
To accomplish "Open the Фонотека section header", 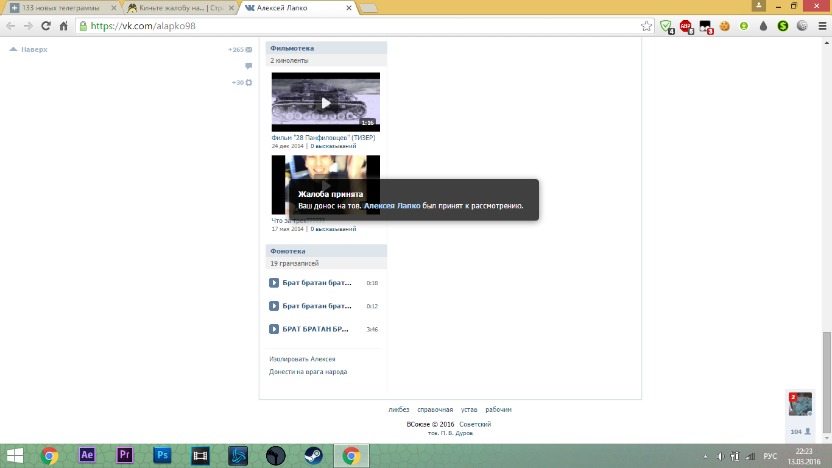I will (x=326, y=251).
